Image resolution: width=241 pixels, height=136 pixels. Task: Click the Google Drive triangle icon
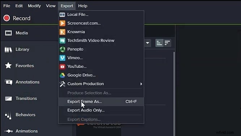(x=63, y=75)
